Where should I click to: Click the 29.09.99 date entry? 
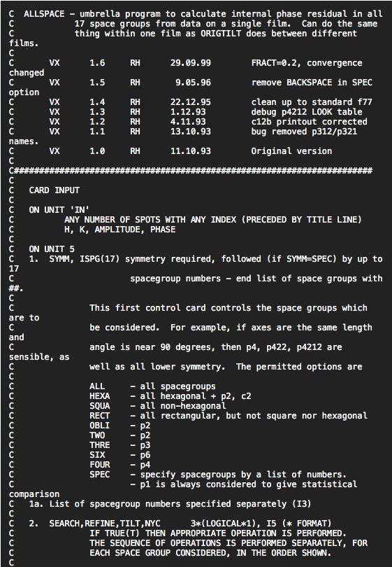point(191,63)
